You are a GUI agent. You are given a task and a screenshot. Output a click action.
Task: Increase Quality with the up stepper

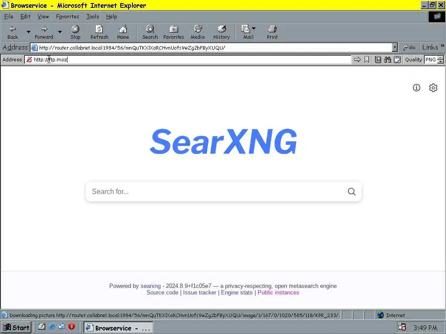(x=441, y=58)
